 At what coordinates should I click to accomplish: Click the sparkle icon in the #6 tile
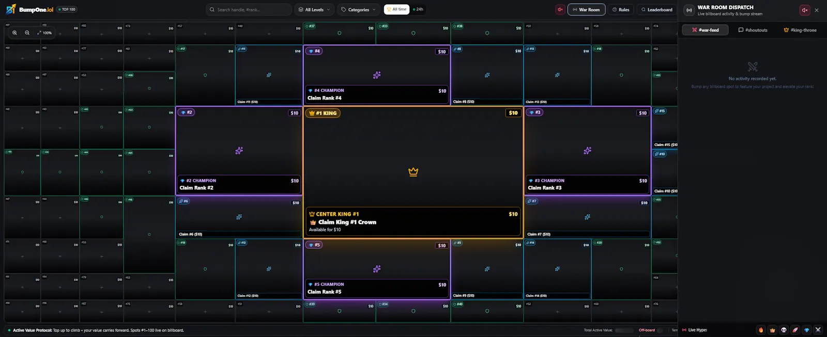coord(239,217)
